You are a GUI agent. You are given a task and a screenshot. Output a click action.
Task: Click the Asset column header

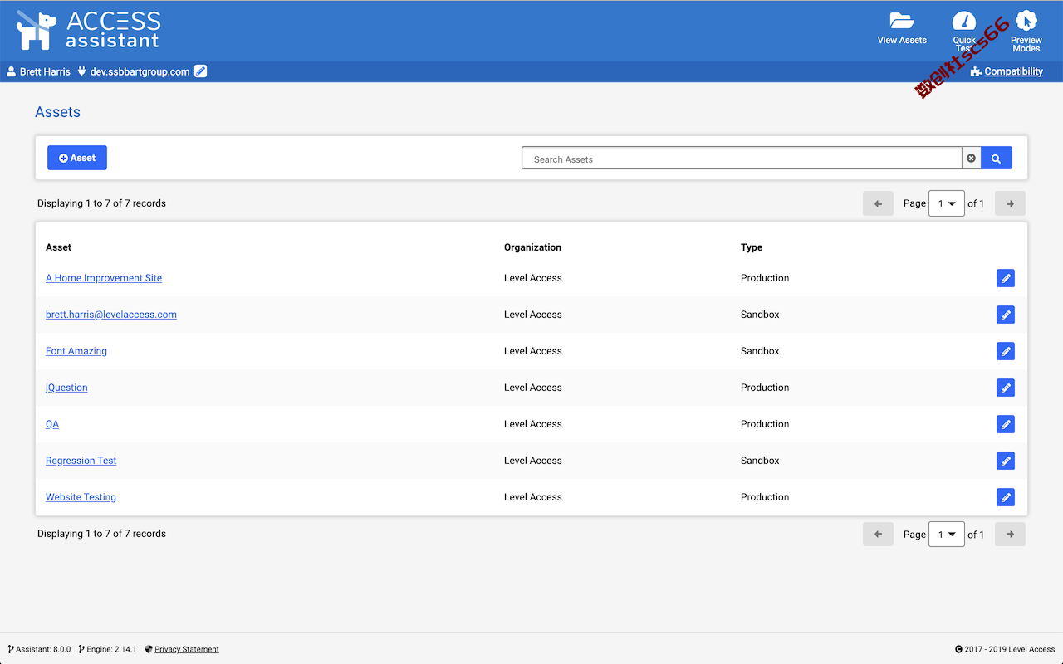(59, 247)
